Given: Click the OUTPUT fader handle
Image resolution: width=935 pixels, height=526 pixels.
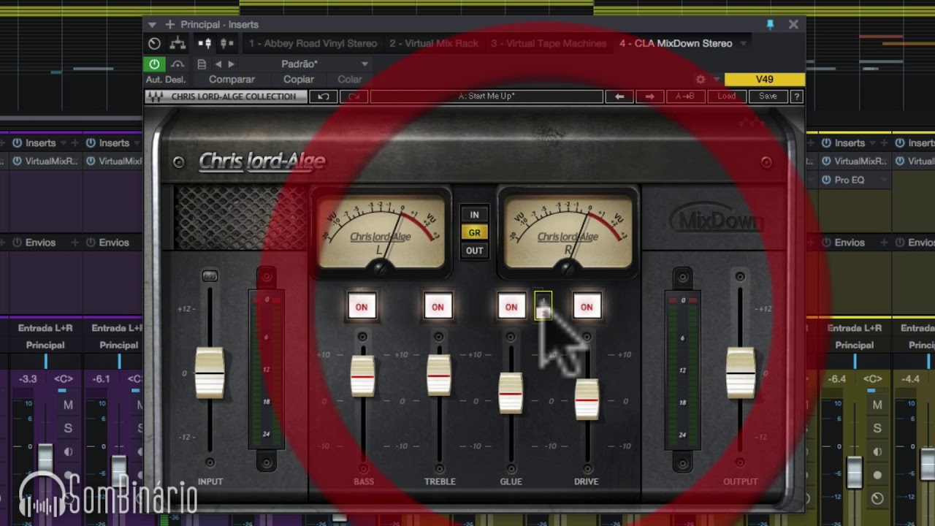Looking at the screenshot, I should click(741, 373).
